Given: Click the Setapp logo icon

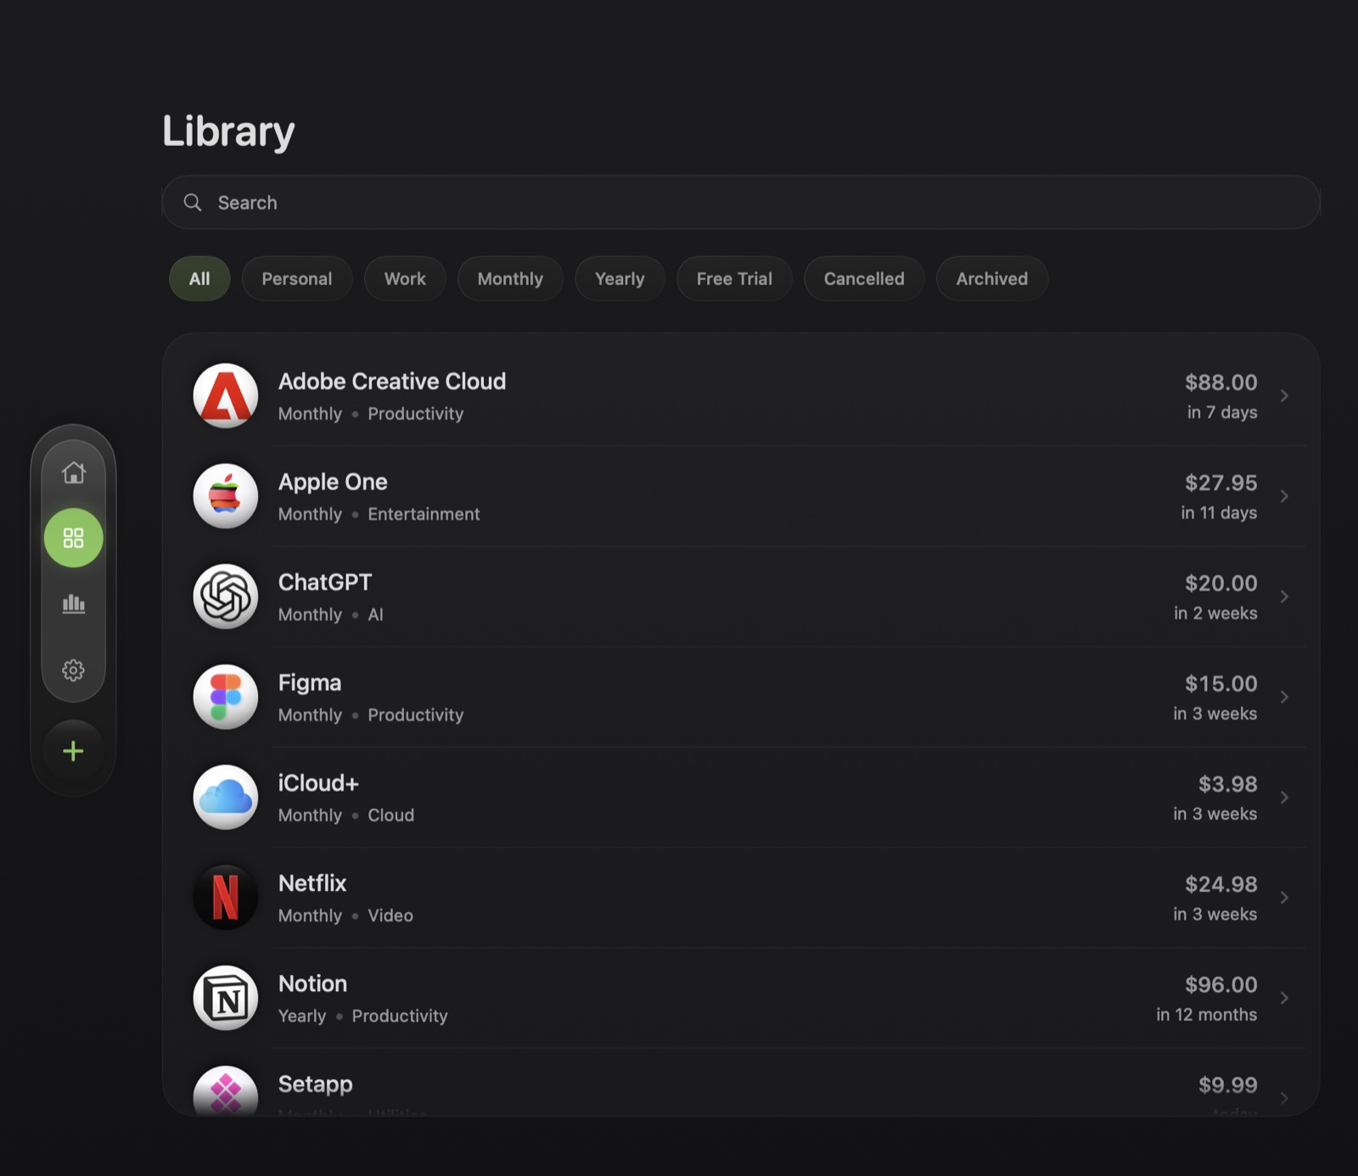Looking at the screenshot, I should click(226, 1090).
